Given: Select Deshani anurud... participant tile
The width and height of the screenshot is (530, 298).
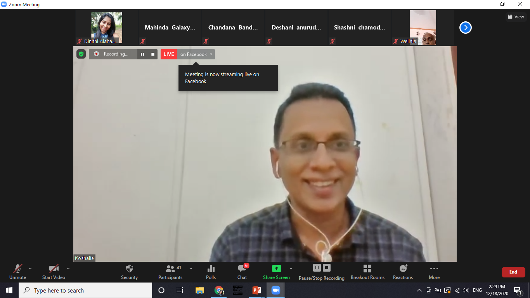Looking at the screenshot, I should click(296, 28).
